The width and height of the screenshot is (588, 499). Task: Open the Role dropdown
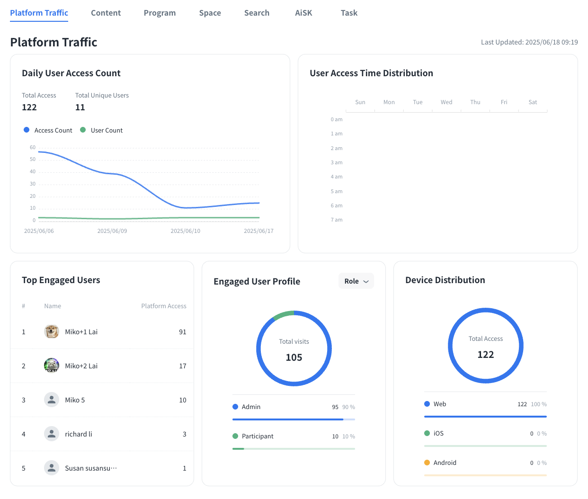[356, 281]
